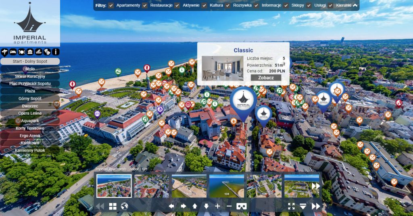413x216 pixels.
Task: Go to Molo in location menu
Action: click(30, 69)
